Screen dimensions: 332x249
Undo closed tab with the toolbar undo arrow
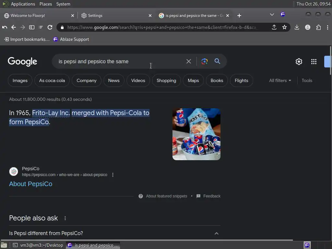pyautogui.click(x=5, y=27)
